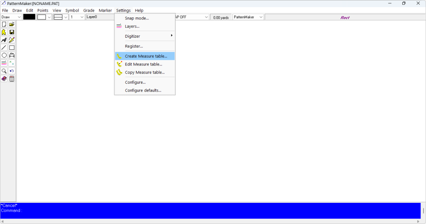Open the Help menu
Screen dimensions: 426x224
(139, 10)
